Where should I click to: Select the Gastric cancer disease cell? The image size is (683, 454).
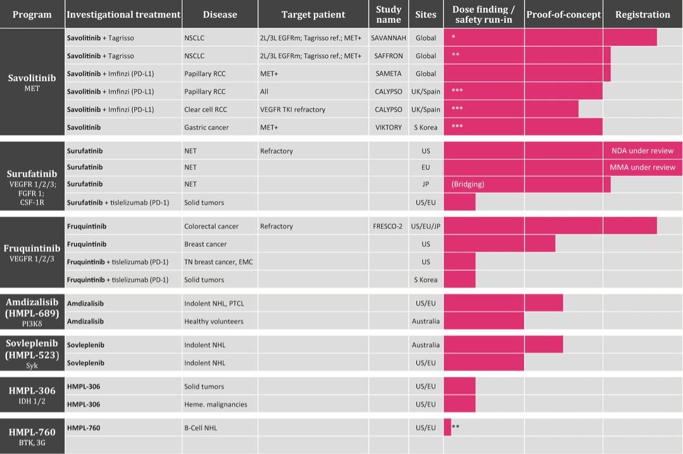(x=206, y=127)
